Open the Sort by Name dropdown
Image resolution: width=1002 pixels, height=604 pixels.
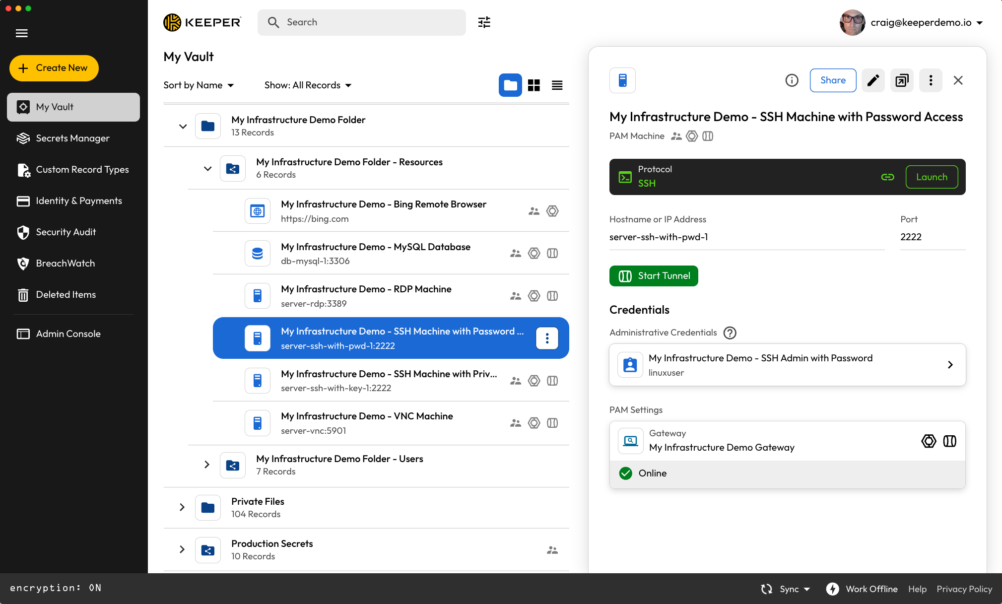[x=199, y=85]
